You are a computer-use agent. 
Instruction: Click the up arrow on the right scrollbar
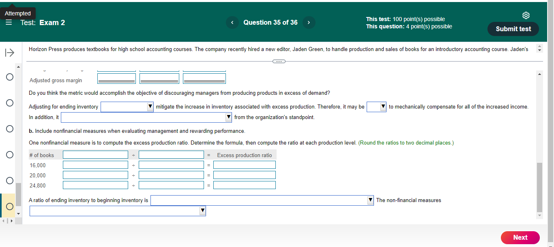click(539, 74)
